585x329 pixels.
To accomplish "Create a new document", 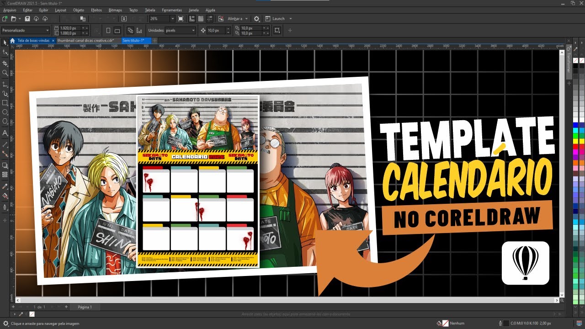I will pos(5,19).
